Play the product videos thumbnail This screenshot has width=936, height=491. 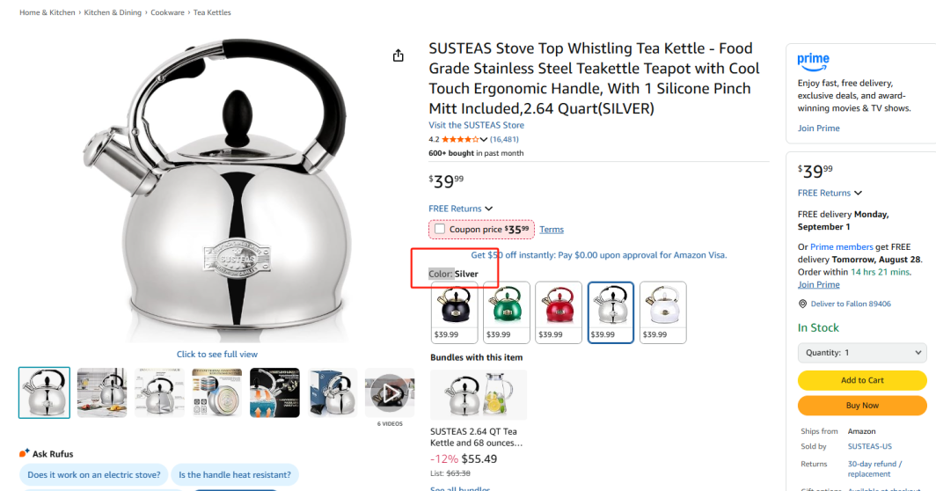click(389, 392)
